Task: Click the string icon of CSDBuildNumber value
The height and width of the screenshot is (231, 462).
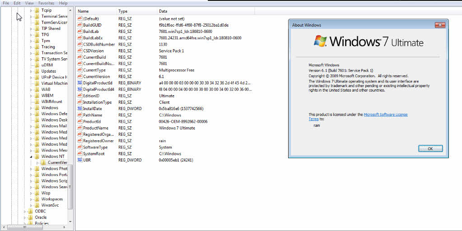Action: [79, 44]
